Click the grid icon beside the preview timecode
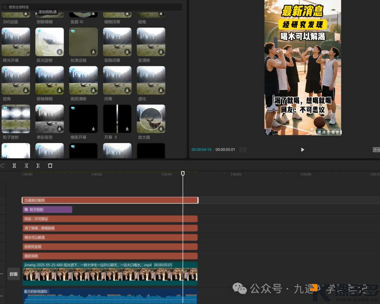The height and width of the screenshot is (304, 380). (x=243, y=150)
